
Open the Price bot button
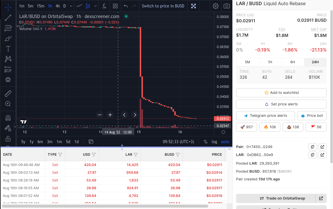(312, 115)
